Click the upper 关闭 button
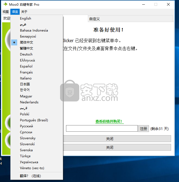Screen dimensions: 179x182 coord(117,138)
